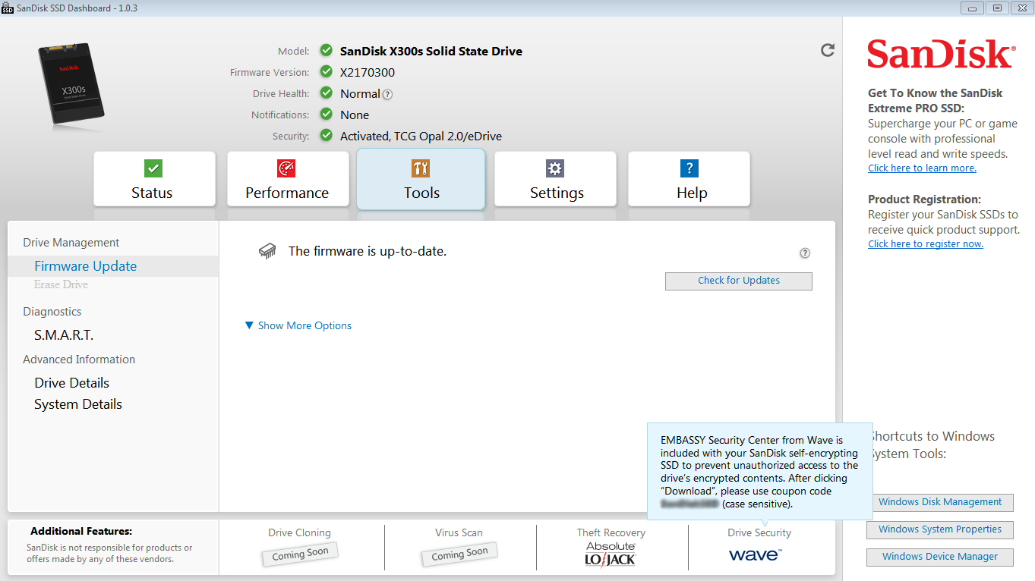Click the Virus Scan label

[x=459, y=532]
